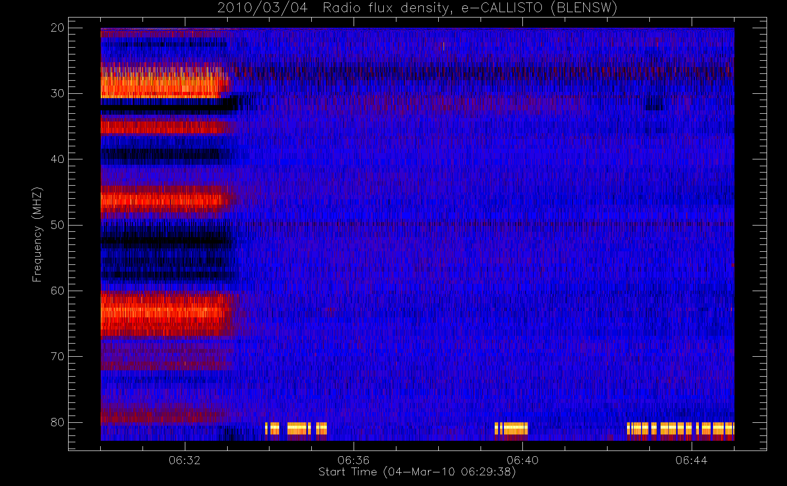Click the 'Frequency (MHZ)' axis label
Screen dimensions: 787x486
(x=37, y=234)
